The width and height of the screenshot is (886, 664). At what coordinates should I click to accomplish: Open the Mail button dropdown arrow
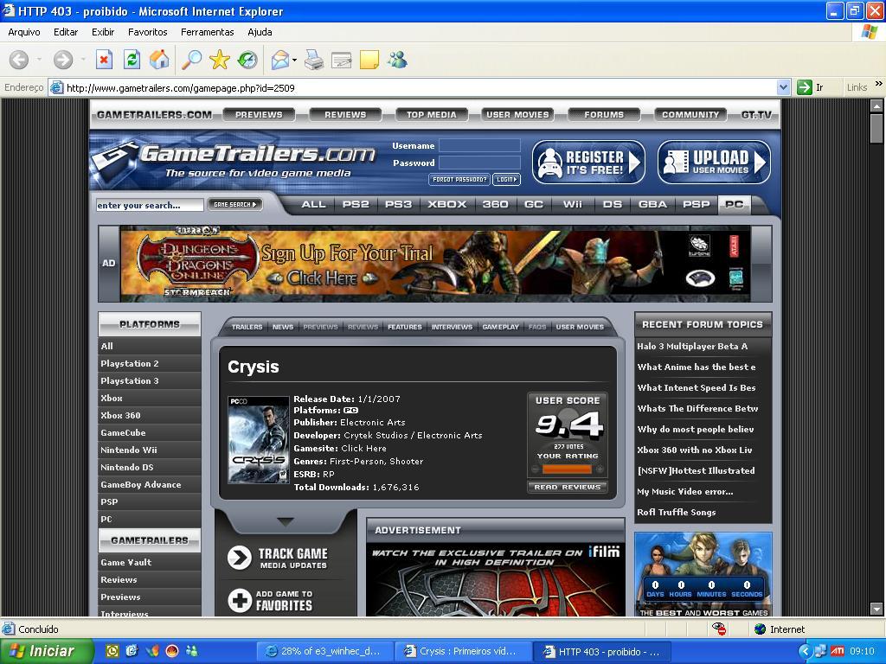(x=294, y=60)
